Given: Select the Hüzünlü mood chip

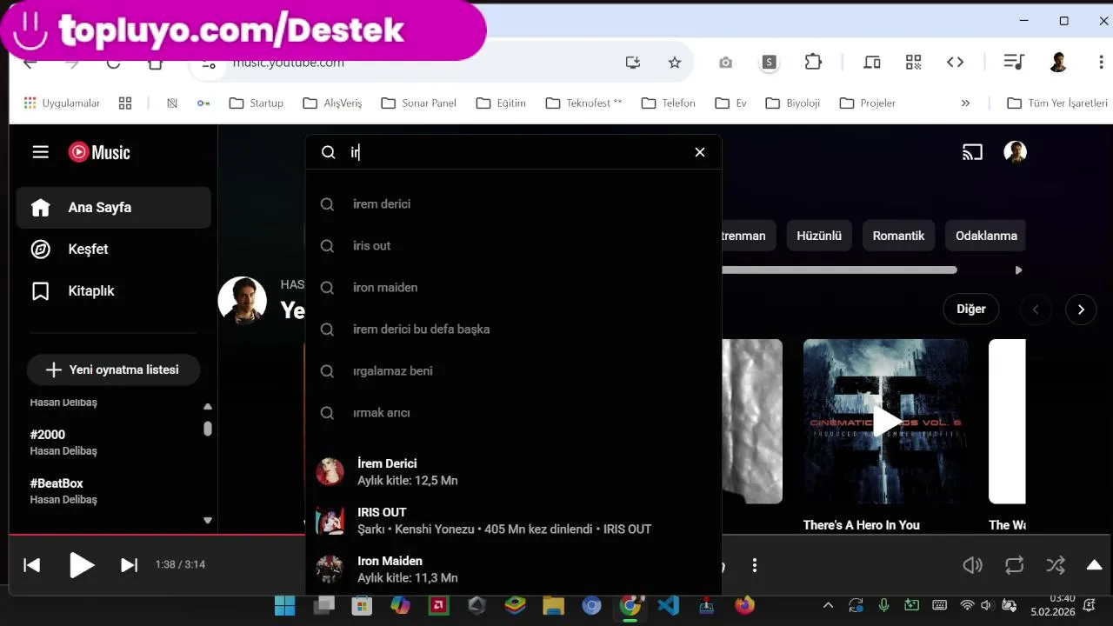Looking at the screenshot, I should point(819,236).
